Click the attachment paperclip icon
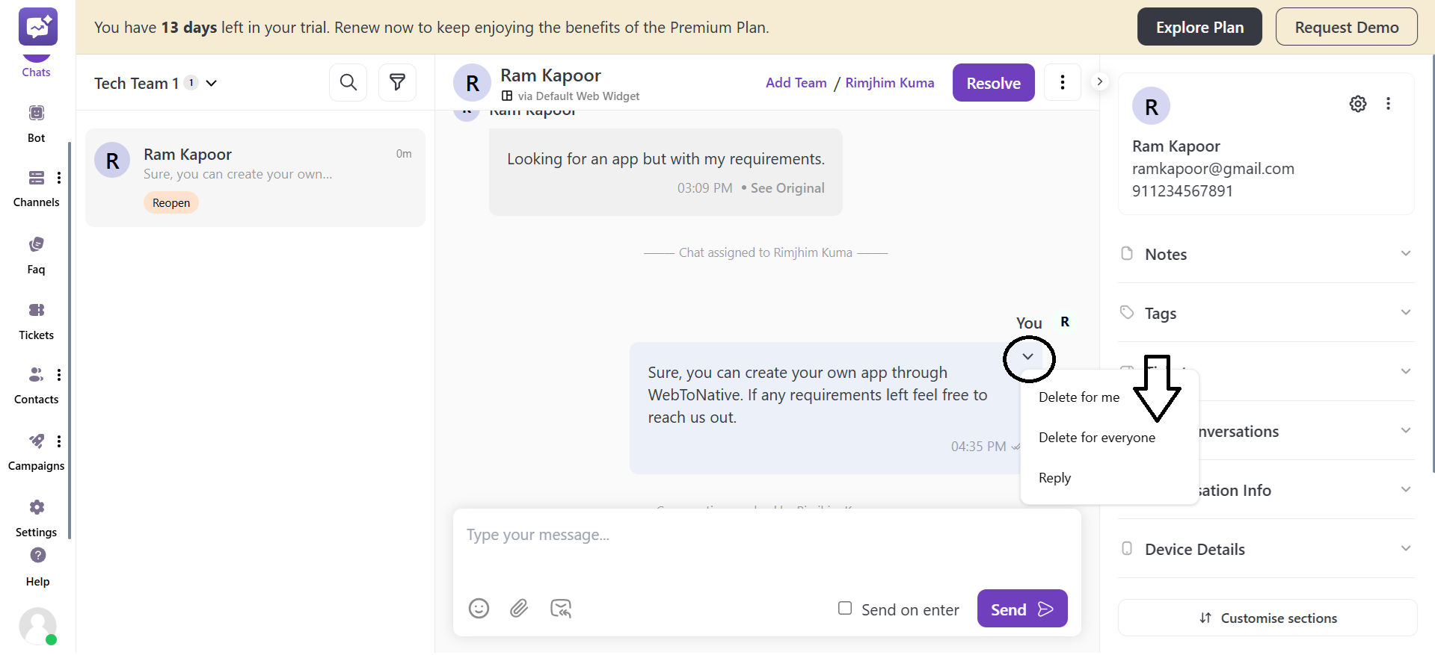The height and width of the screenshot is (655, 1435). tap(519, 609)
